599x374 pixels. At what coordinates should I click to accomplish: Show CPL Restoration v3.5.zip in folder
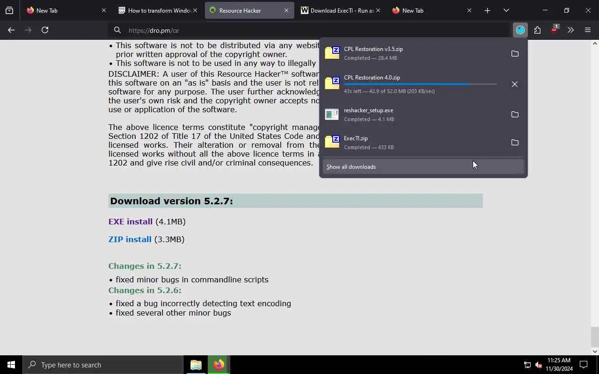pos(515,54)
